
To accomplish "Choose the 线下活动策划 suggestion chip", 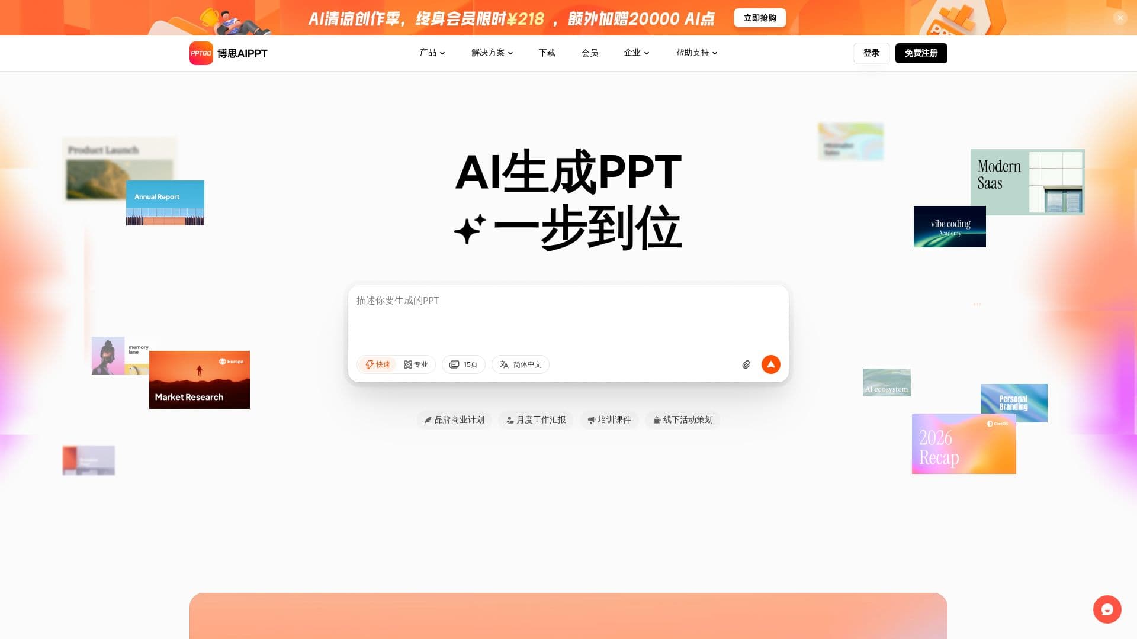I will point(683,420).
